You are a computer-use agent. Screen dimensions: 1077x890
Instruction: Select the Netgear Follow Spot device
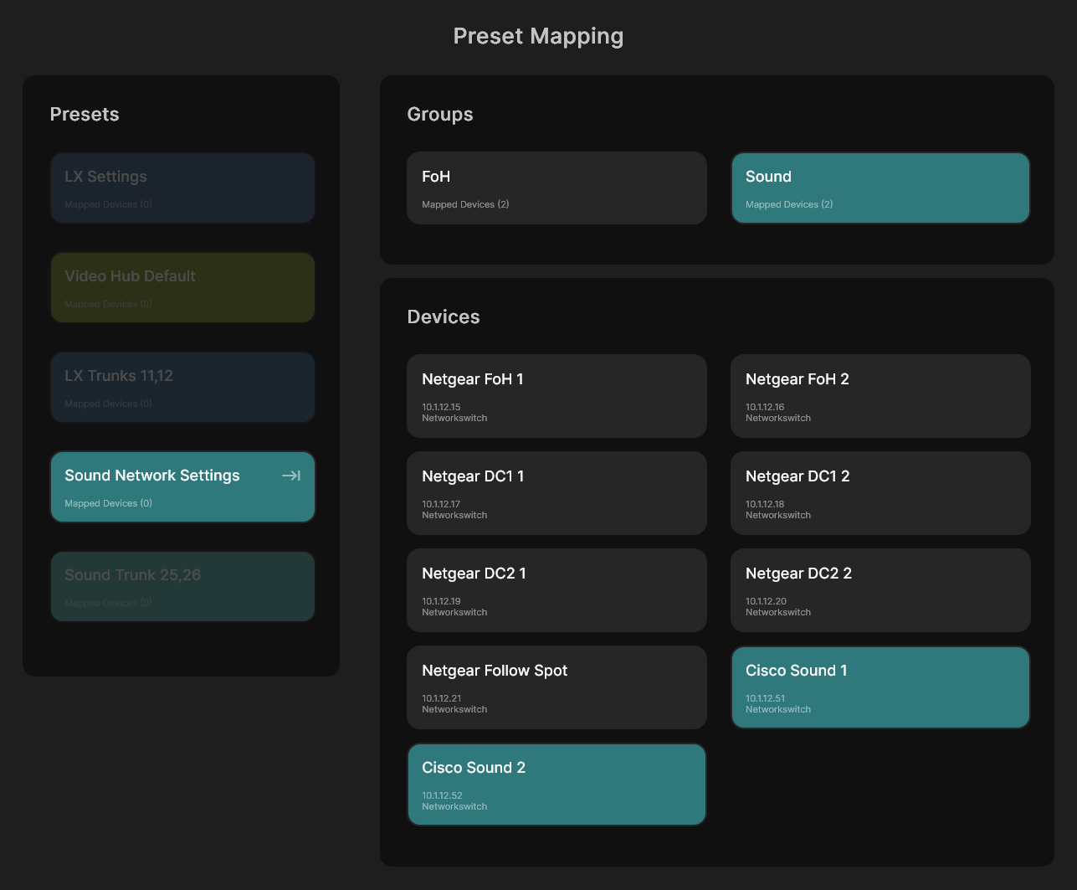pyautogui.click(x=556, y=687)
